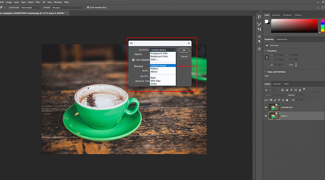Image resolution: width=325 pixels, height=180 pixels.
Task: Enable the Preserve Transparency checkbox
Action: pos(133,81)
